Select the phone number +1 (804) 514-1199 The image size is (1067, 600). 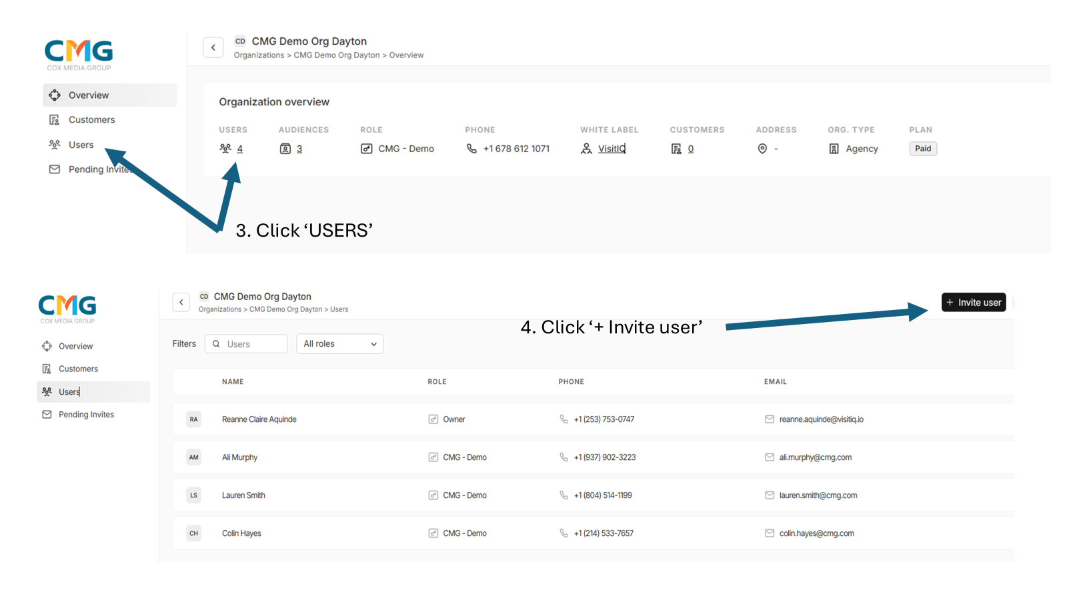(603, 495)
